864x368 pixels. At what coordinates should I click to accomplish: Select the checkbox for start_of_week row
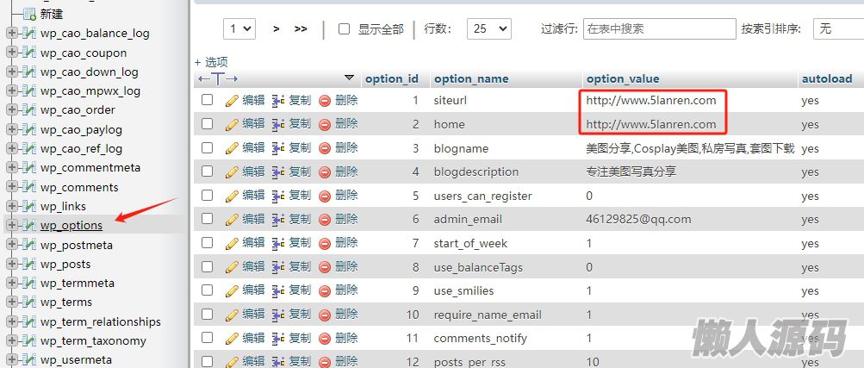[208, 242]
